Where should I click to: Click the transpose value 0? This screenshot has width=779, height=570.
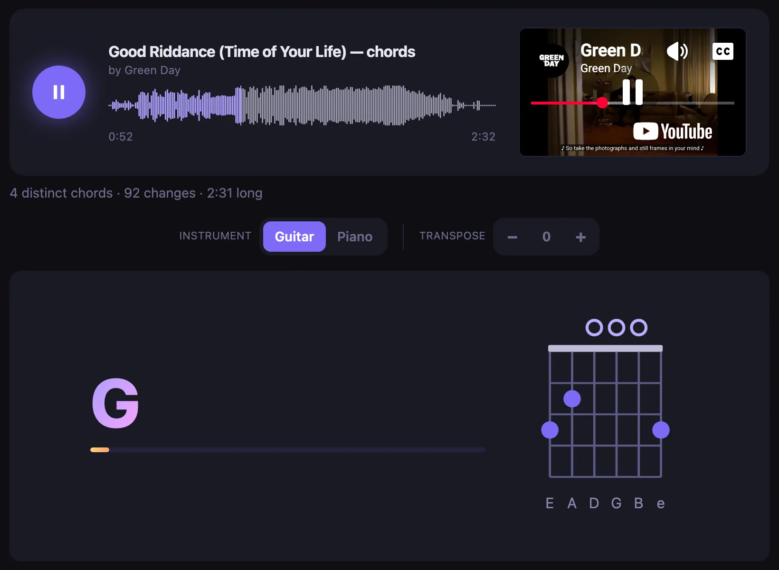pyautogui.click(x=546, y=237)
